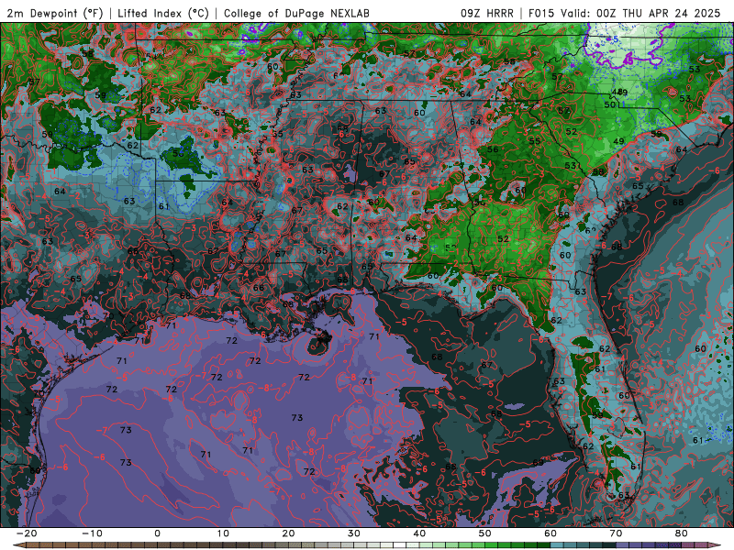The height and width of the screenshot is (550, 734).
Task: Click the "2m Dewpoint (°F)" title text
Action: pos(55,14)
